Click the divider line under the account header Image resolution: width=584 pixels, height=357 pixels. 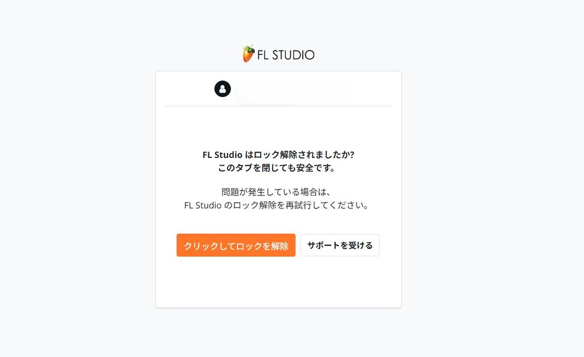278,106
